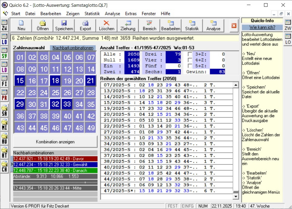Open the Extras menu

[x=131, y=14]
